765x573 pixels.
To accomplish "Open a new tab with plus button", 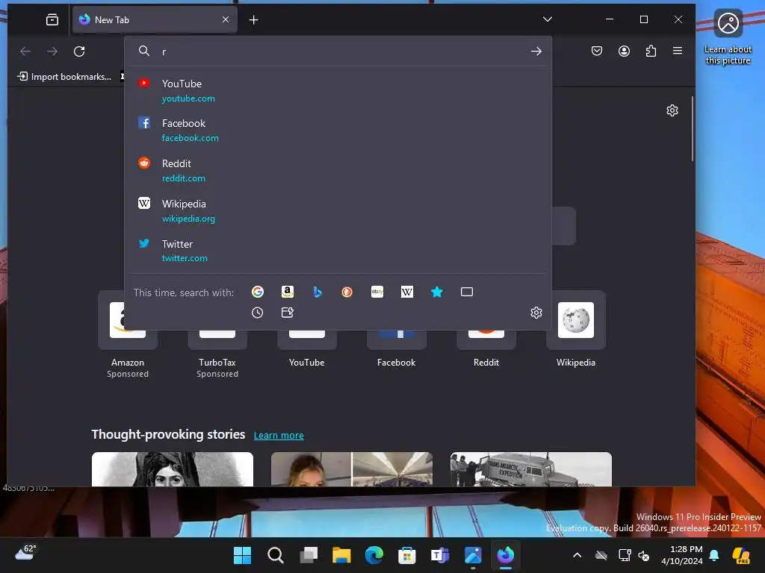I will click(x=254, y=20).
